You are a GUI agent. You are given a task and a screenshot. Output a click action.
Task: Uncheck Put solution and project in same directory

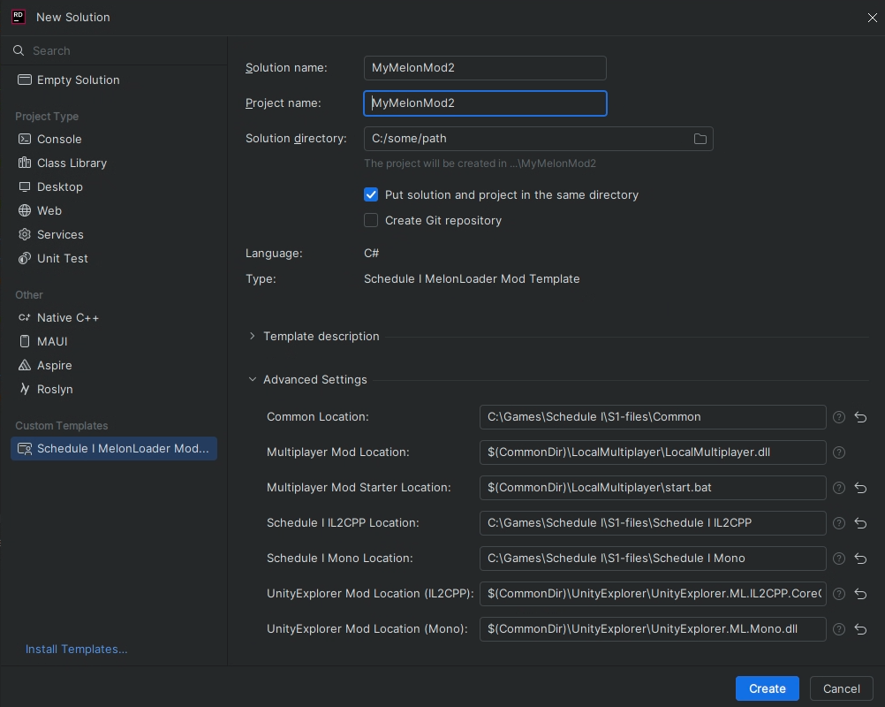pyautogui.click(x=371, y=194)
